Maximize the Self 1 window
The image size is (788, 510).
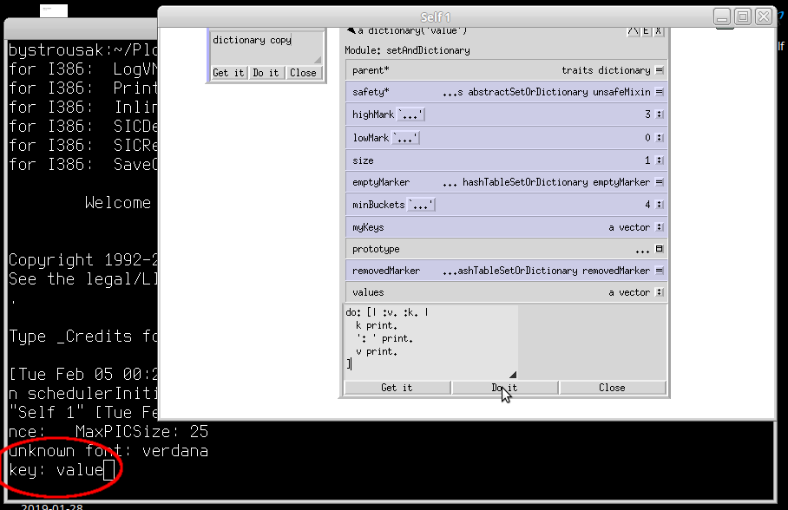[743, 16]
